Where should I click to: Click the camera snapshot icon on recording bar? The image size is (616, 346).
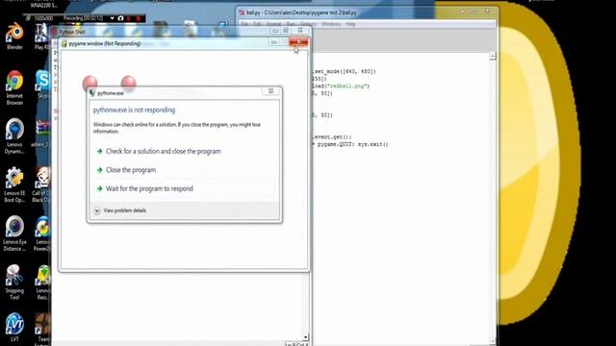point(120,18)
